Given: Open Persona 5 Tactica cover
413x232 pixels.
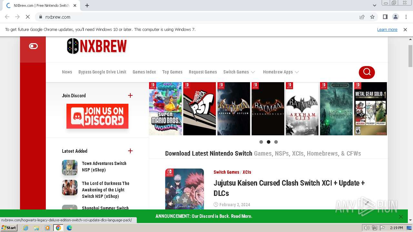Looking at the screenshot, I should coord(199,109).
